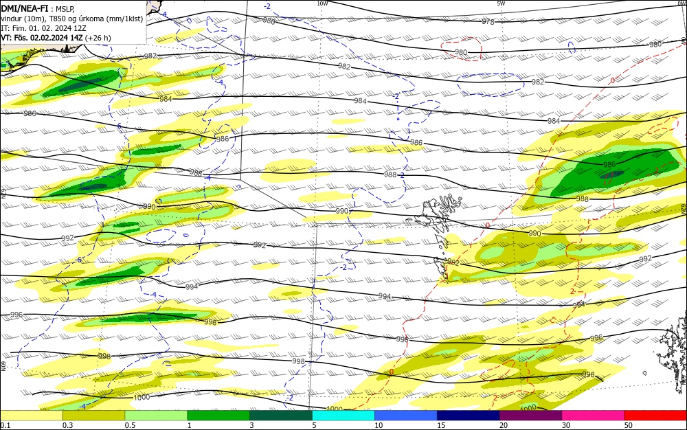Click the 978 isobar label
Screen dimensions: 687x430
tap(488, 22)
